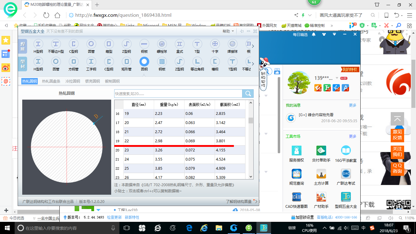Image resolution: width=416 pixels, height=234 pixels.
Task: Open a new browser tab with plus button
Action: (97, 5)
